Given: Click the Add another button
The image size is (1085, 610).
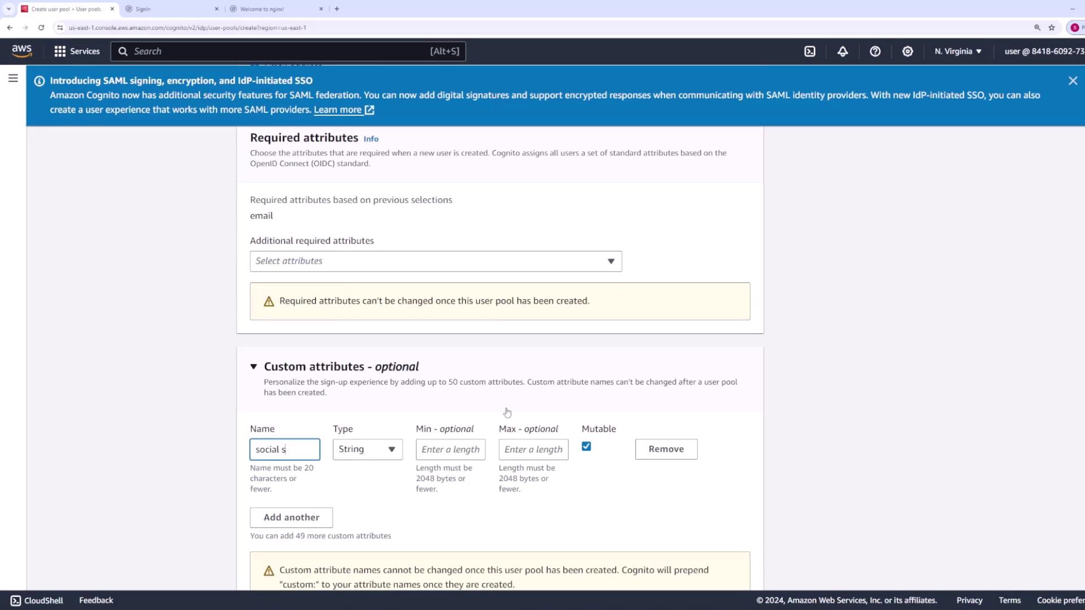Looking at the screenshot, I should [291, 517].
